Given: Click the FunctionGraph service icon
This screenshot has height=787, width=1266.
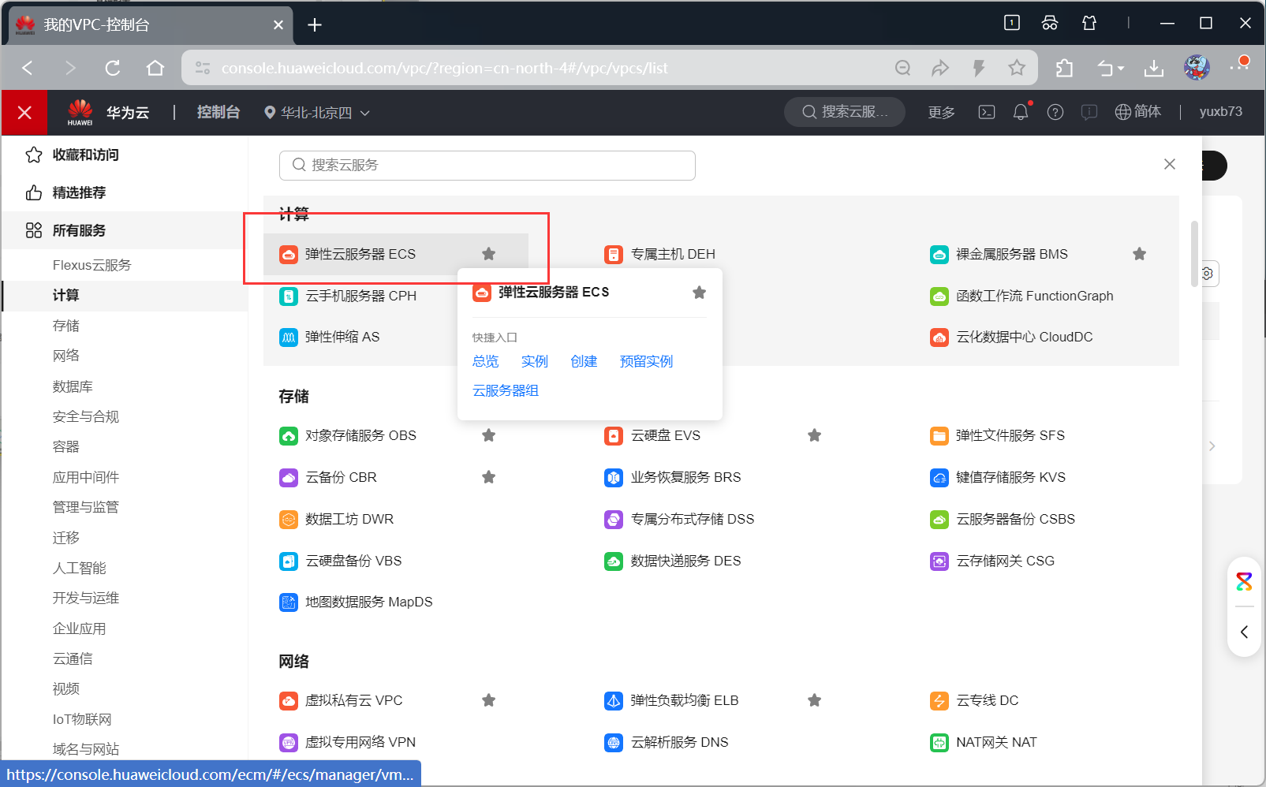Looking at the screenshot, I should (x=939, y=296).
